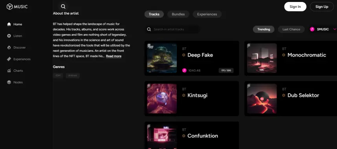Go to Home in the sidebar
Viewport: 337px width, 149px height.
point(18,24)
